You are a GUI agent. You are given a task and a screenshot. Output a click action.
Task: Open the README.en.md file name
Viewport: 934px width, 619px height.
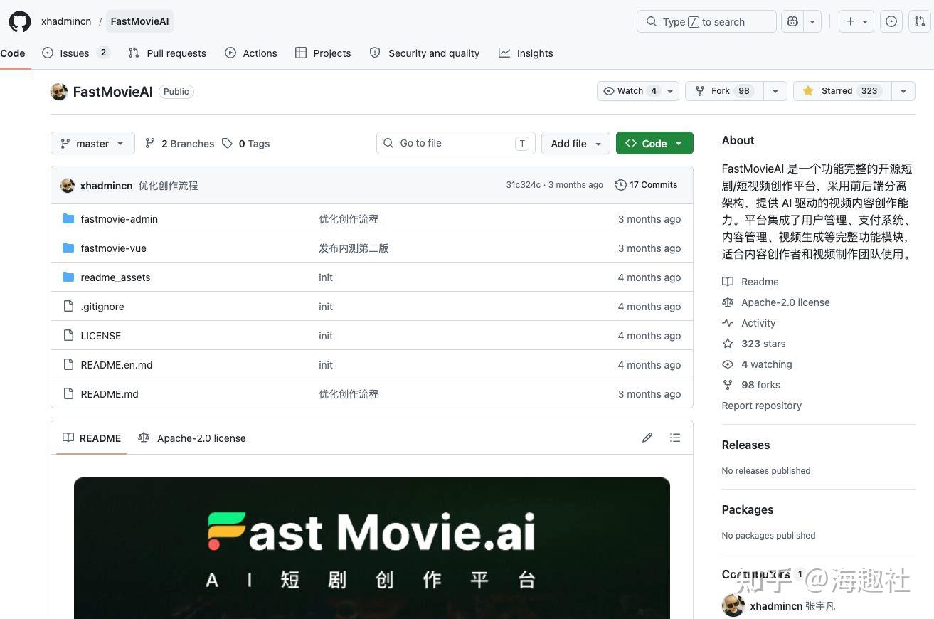click(117, 365)
